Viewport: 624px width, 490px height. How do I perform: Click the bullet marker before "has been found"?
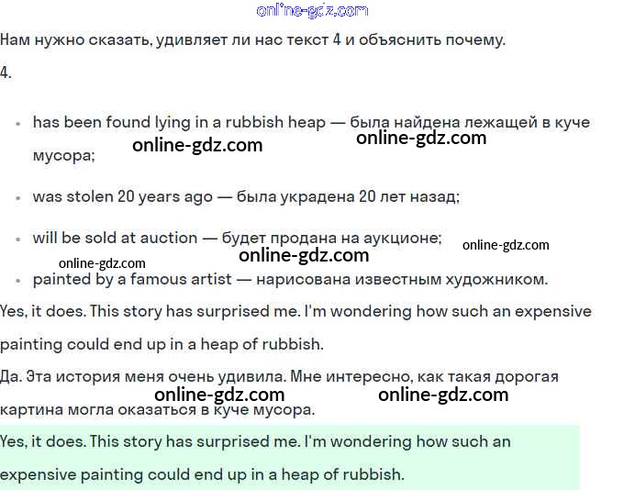pos(18,122)
